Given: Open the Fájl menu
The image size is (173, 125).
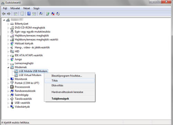Looking at the screenshot, I should pyautogui.click(x=5, y=8).
